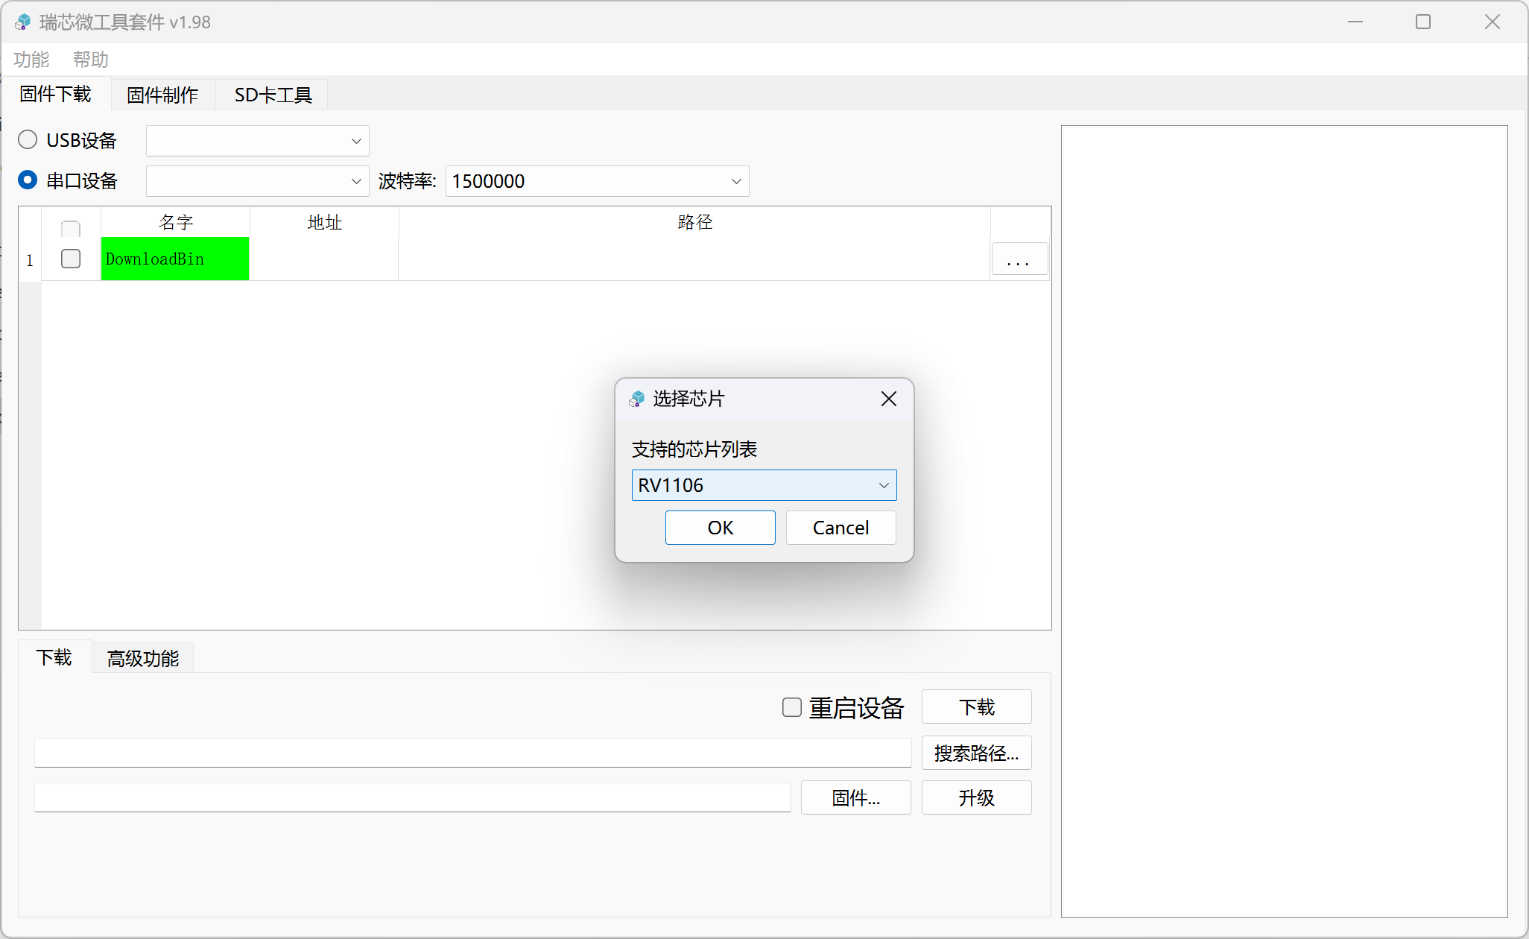
Task: Click the 选择芯片 dialog title icon
Action: point(636,399)
